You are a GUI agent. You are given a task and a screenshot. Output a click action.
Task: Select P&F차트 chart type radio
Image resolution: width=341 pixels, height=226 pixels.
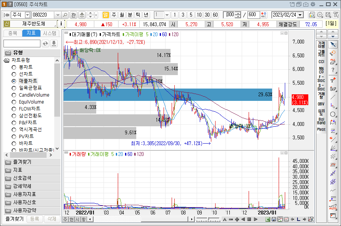tap(14, 123)
